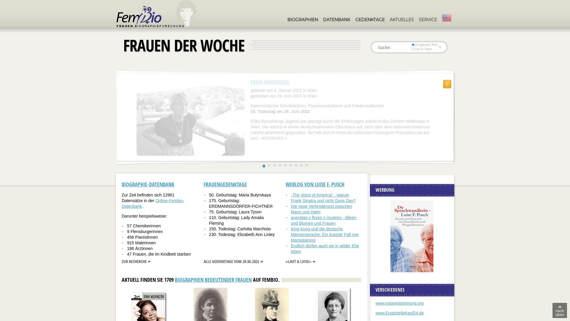Click the portrait of woman with hat
This screenshot has height=321, width=570.
(272, 304)
